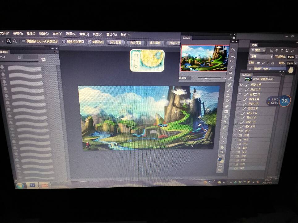298x223 pixels.
Task: Filter layers by shape layer icon
Action: click(x=287, y=51)
